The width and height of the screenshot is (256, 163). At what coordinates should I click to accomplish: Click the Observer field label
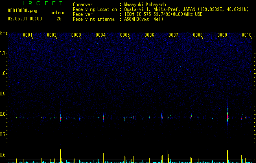83,4
